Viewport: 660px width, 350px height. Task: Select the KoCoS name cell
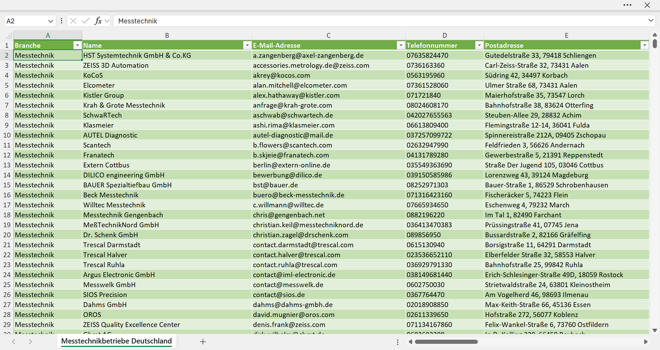tap(167, 75)
